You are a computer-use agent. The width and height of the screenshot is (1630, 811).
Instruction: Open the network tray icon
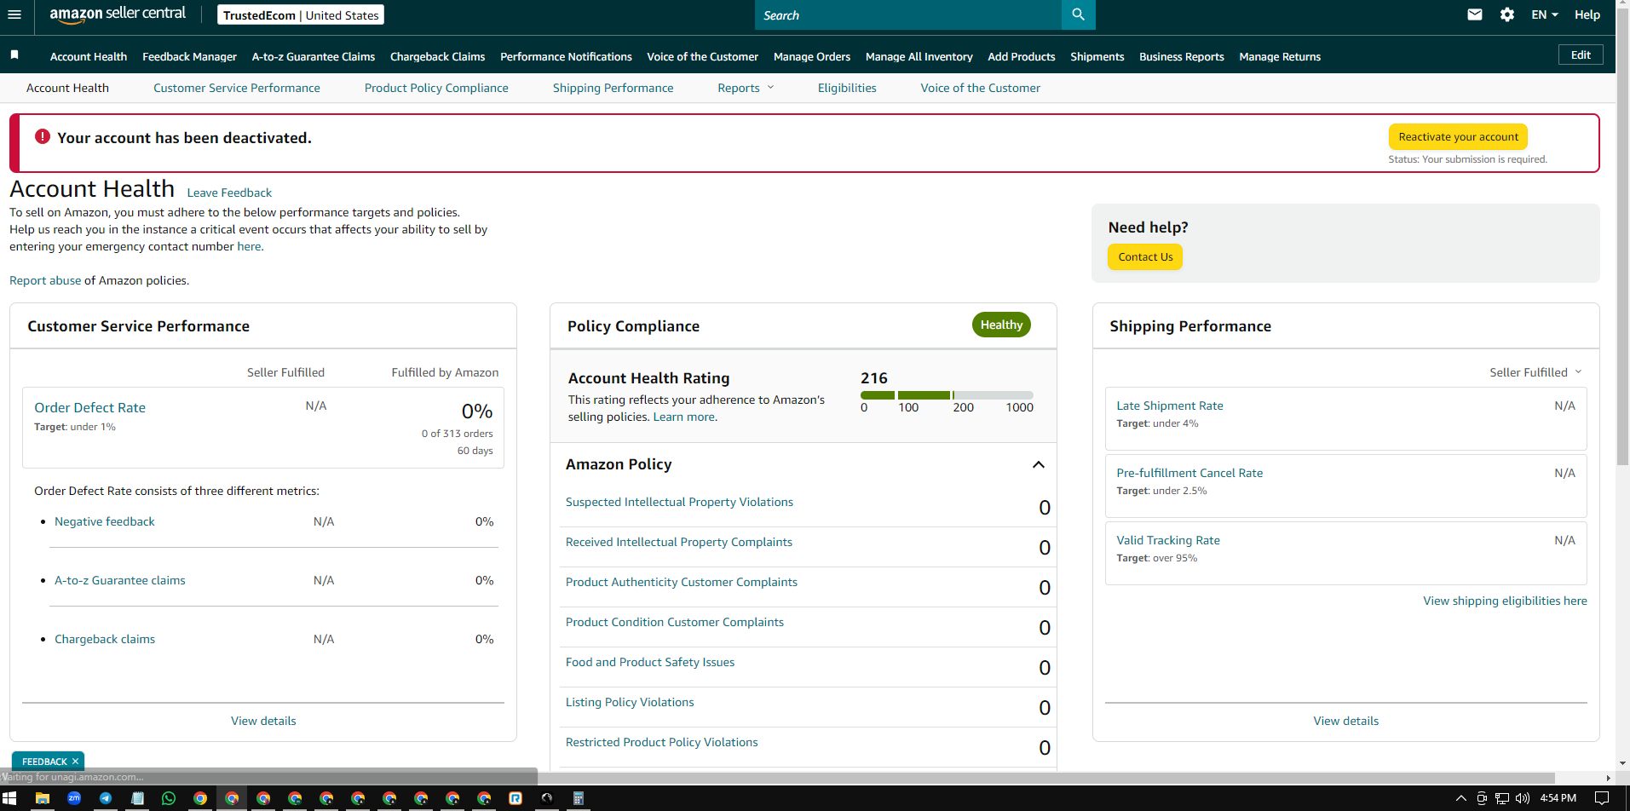1502,798
